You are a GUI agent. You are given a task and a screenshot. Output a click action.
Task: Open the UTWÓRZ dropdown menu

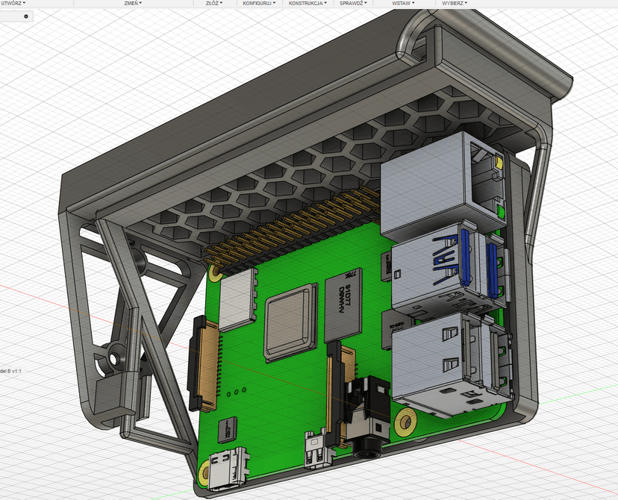(x=13, y=4)
